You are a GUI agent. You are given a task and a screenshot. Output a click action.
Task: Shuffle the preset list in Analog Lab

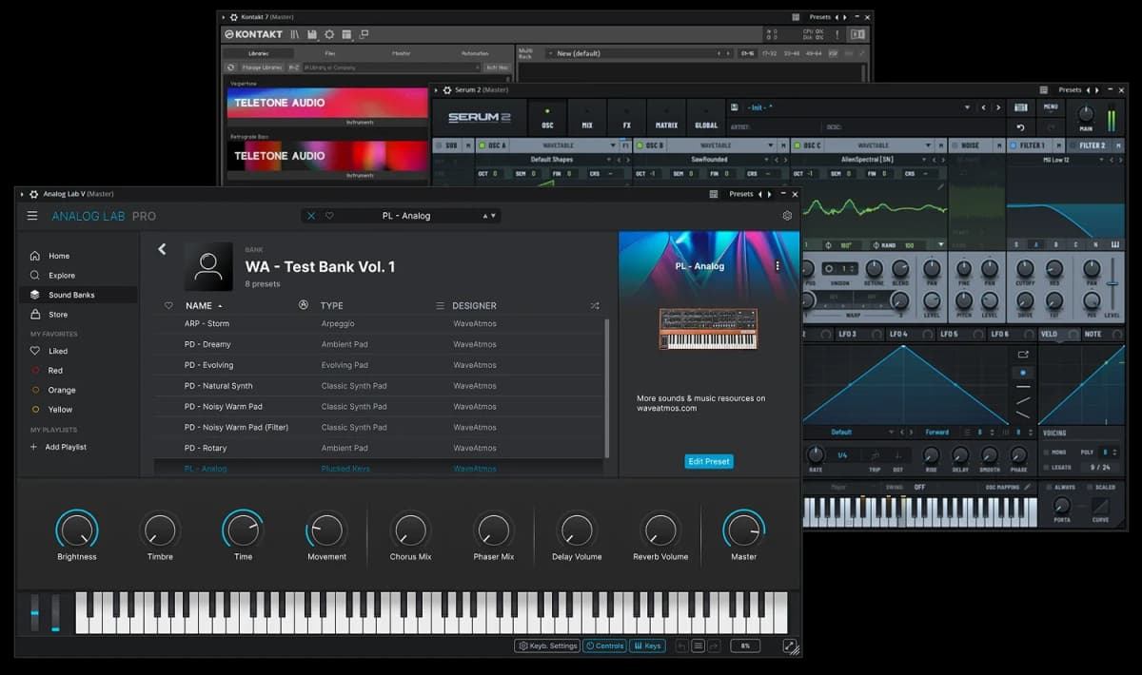(595, 305)
